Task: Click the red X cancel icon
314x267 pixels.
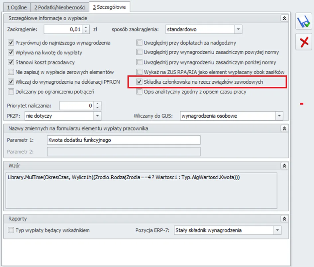Action: click(303, 42)
